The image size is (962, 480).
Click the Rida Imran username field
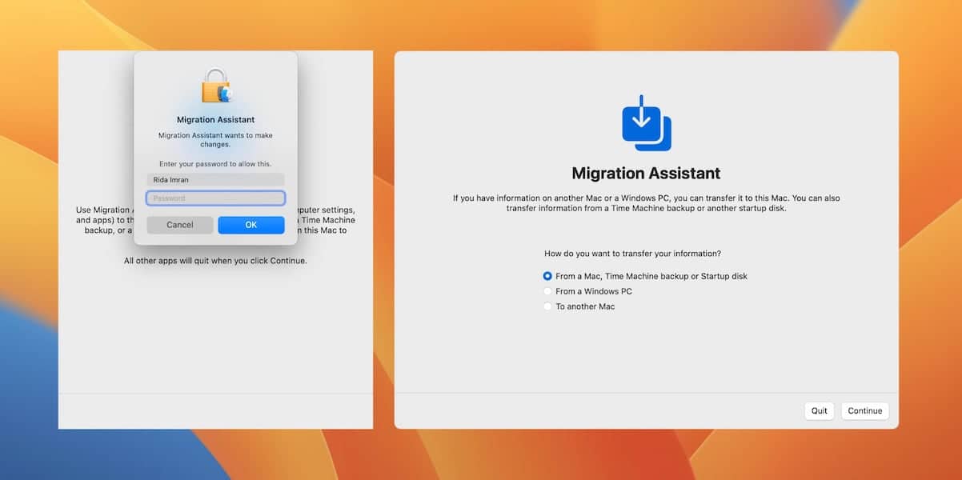[215, 180]
